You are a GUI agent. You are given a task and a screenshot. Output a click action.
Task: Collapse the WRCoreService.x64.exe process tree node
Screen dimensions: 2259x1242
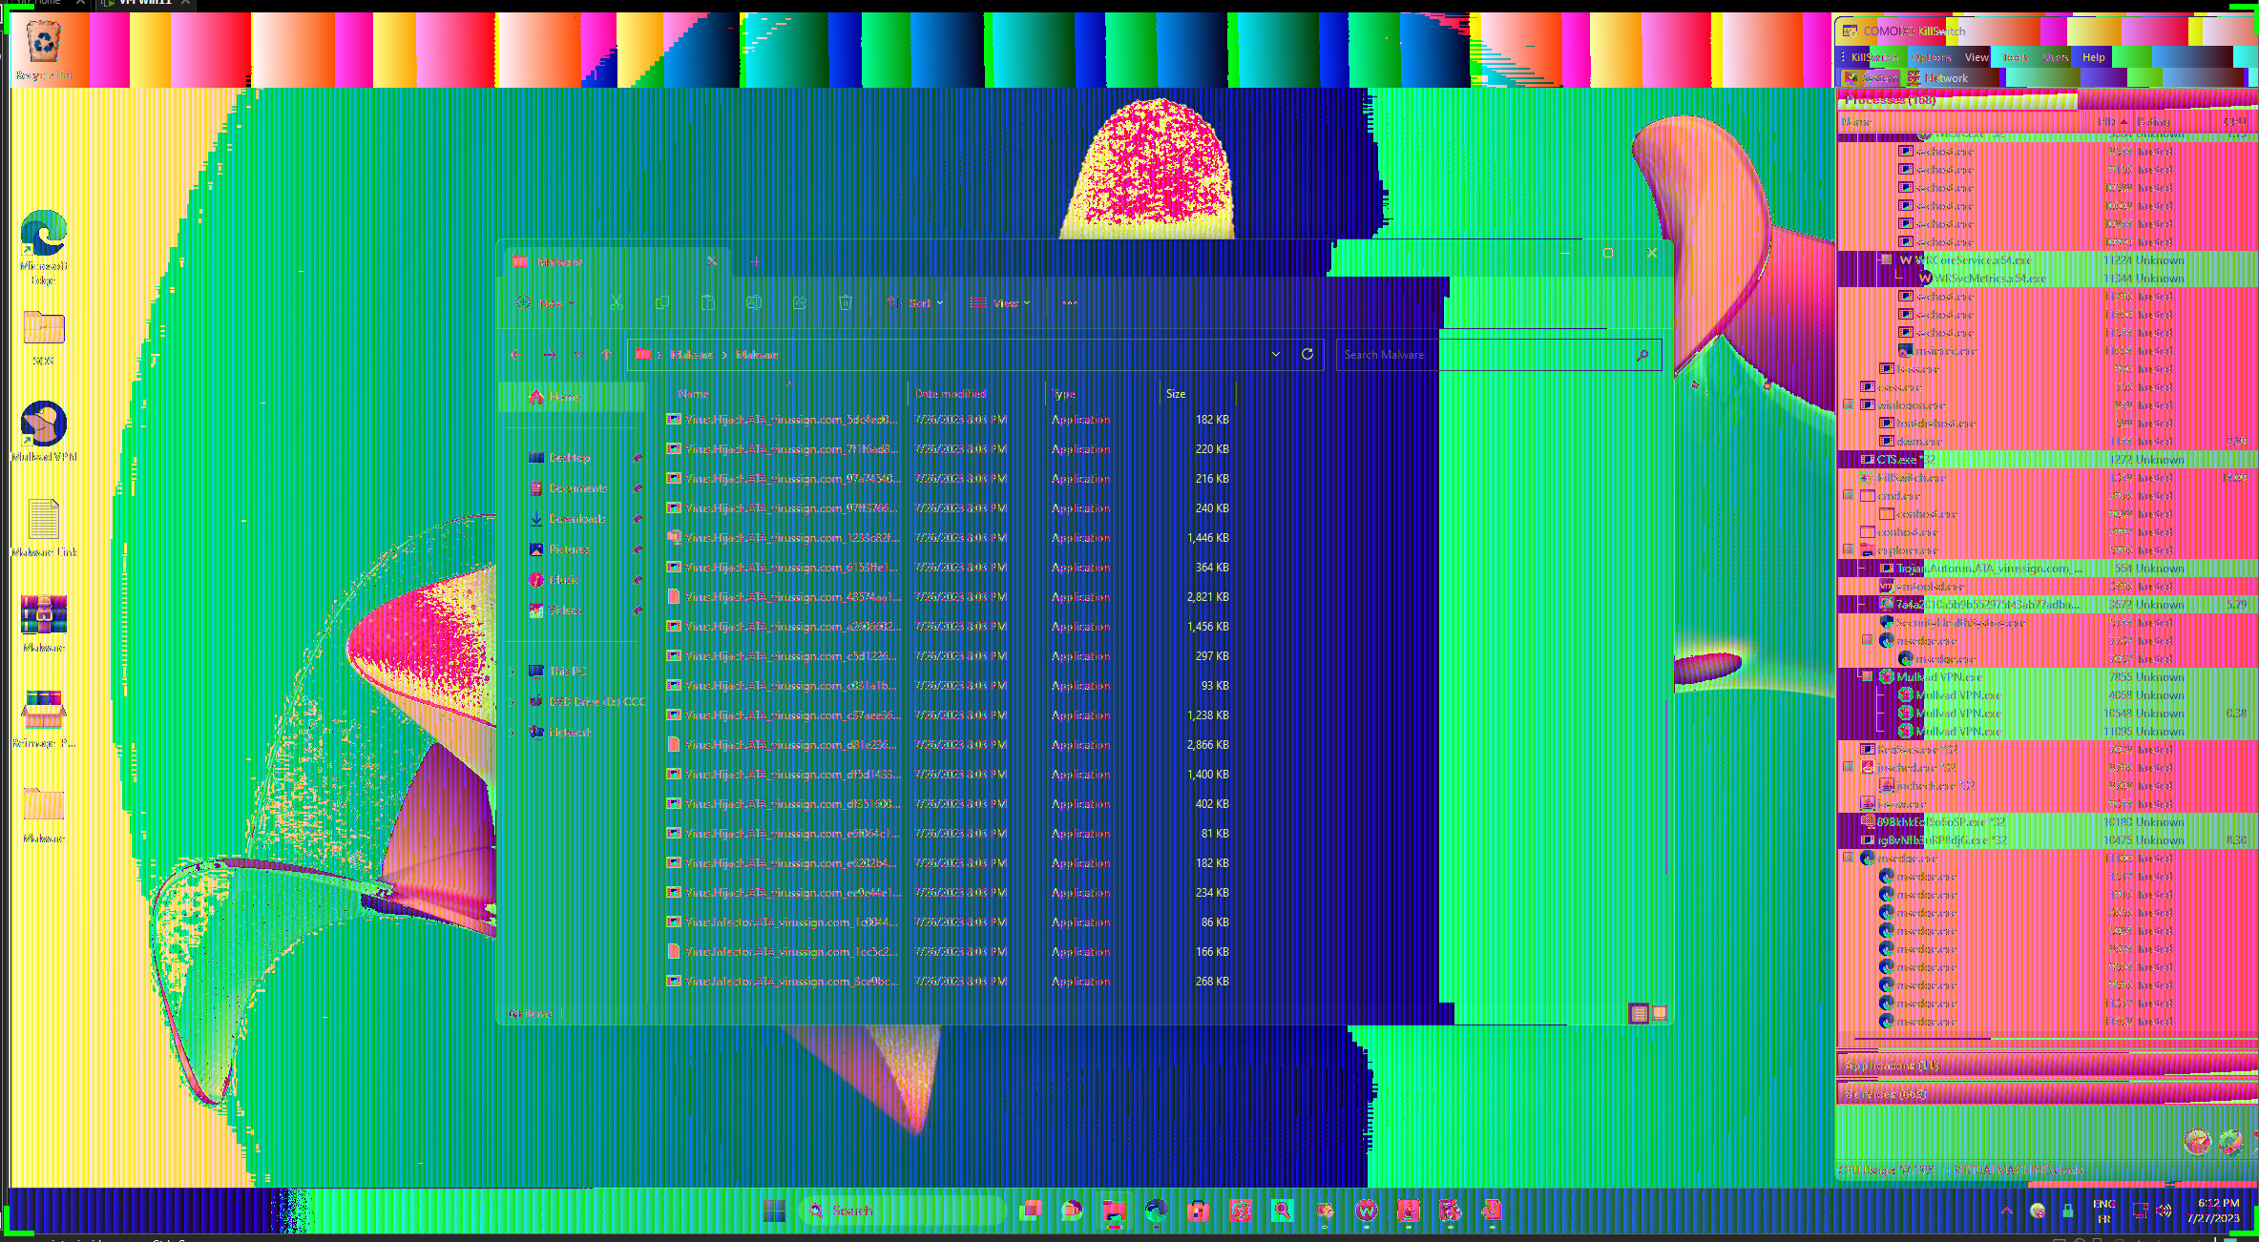pos(1885,259)
